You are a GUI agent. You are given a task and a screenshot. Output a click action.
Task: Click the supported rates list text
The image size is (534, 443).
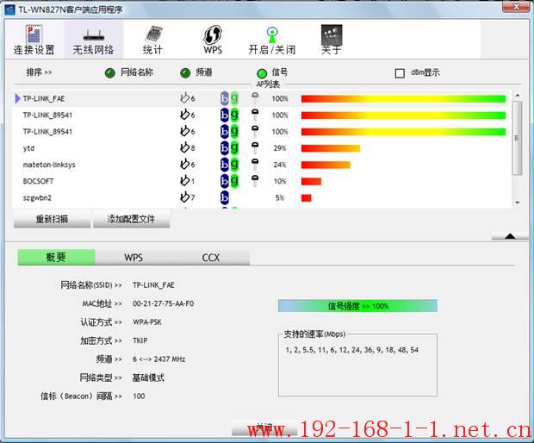point(351,350)
